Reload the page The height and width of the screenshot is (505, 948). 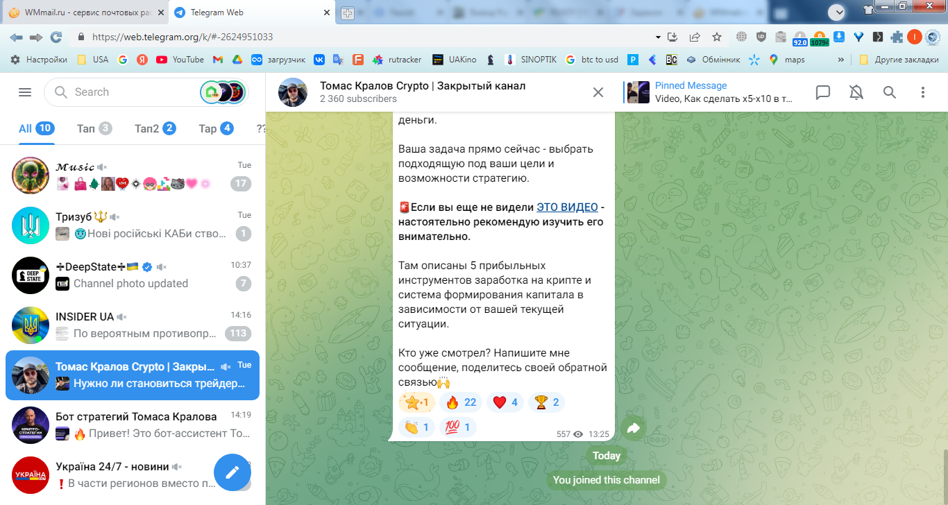click(56, 37)
